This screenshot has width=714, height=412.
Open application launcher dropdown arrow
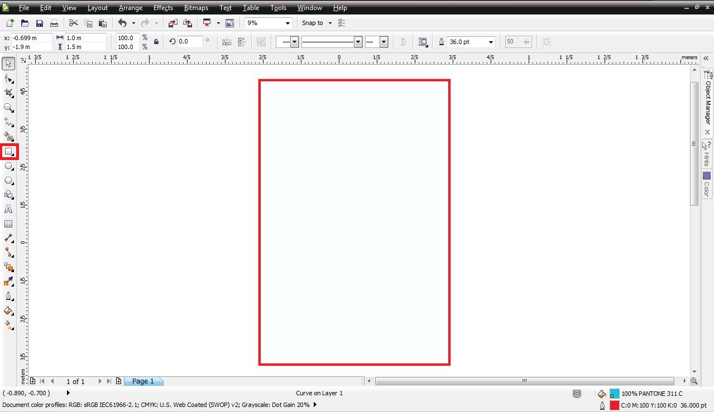[x=218, y=23]
